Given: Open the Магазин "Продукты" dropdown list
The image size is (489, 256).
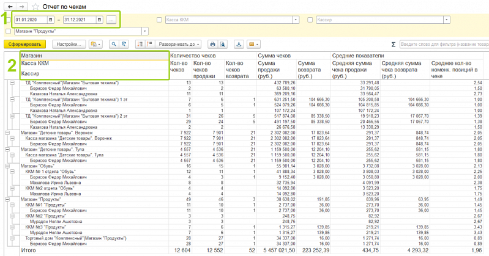Looking at the screenshot, I should pos(145,31).
